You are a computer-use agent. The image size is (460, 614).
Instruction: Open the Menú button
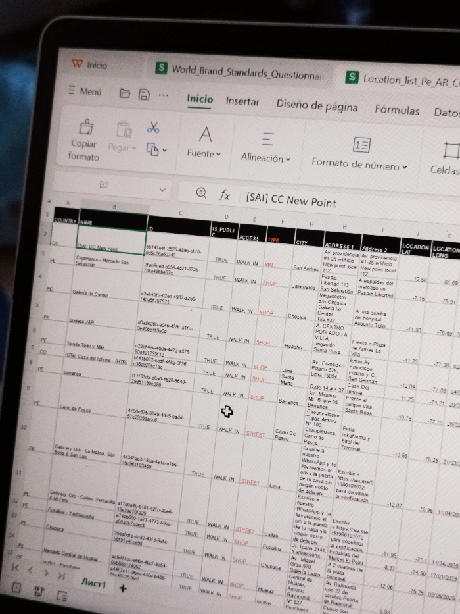click(85, 91)
